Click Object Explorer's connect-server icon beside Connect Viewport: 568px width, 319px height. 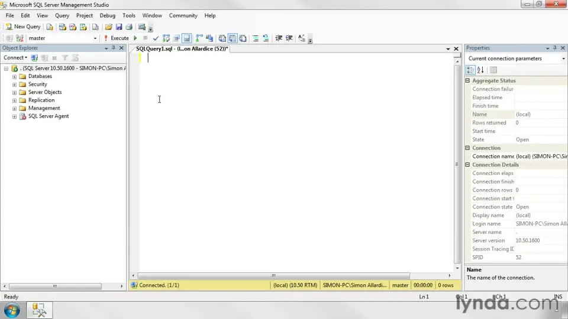tap(34, 58)
